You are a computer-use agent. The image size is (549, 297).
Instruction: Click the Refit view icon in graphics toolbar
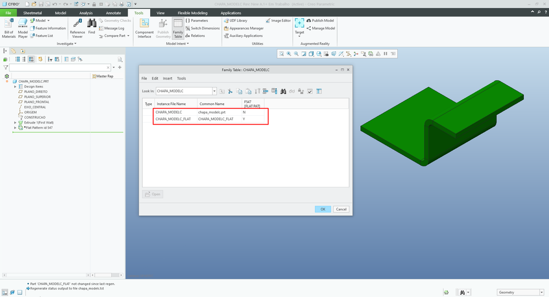(x=282, y=54)
